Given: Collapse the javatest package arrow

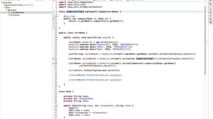Looking at the screenshot, I should click(x=7, y=10).
